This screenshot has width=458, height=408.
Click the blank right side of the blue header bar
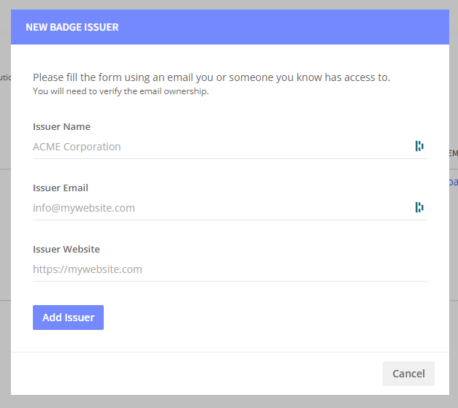329,28
